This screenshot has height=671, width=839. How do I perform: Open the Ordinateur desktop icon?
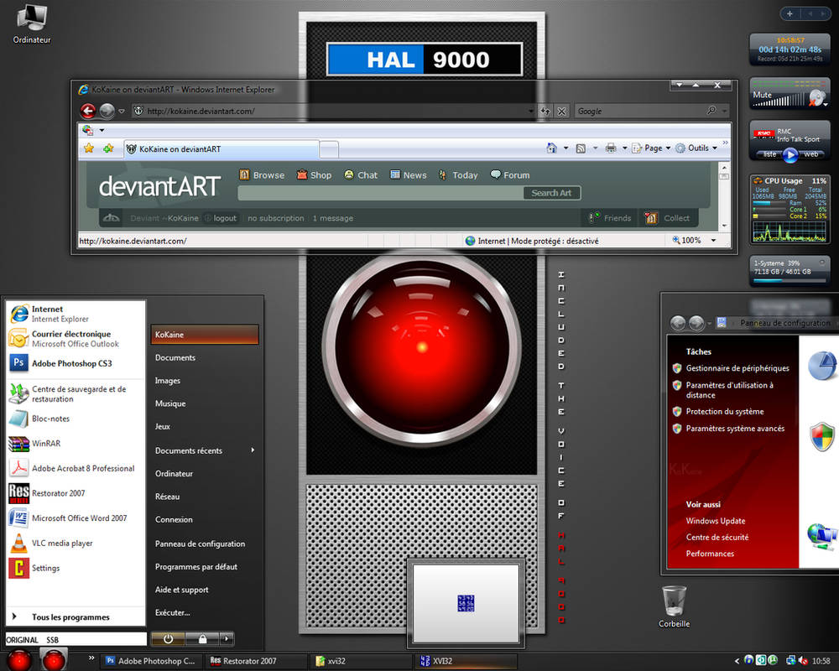pyautogui.click(x=32, y=24)
